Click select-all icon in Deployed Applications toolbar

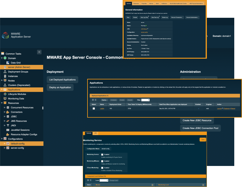(x=93, y=100)
